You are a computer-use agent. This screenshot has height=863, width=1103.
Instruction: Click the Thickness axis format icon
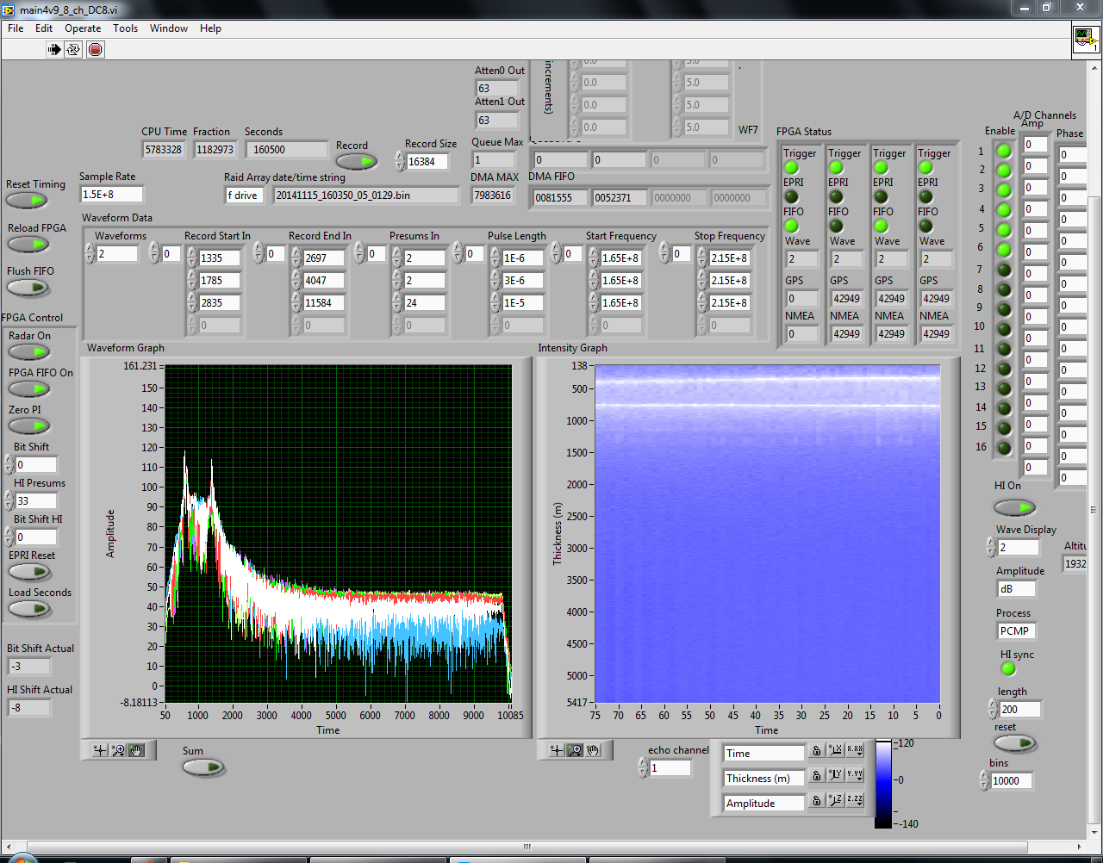(x=854, y=776)
